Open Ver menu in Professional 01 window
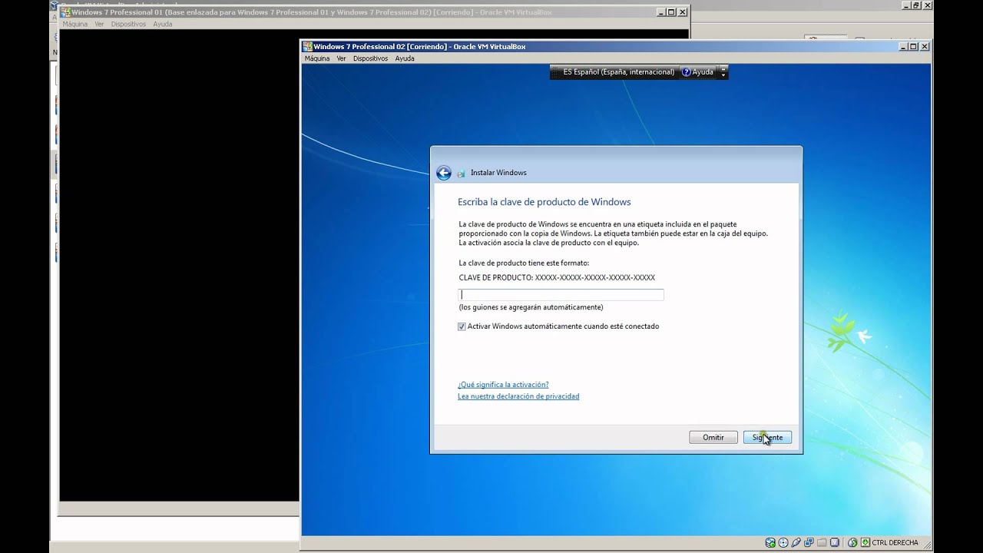Viewport: 983px width, 553px height. point(99,24)
